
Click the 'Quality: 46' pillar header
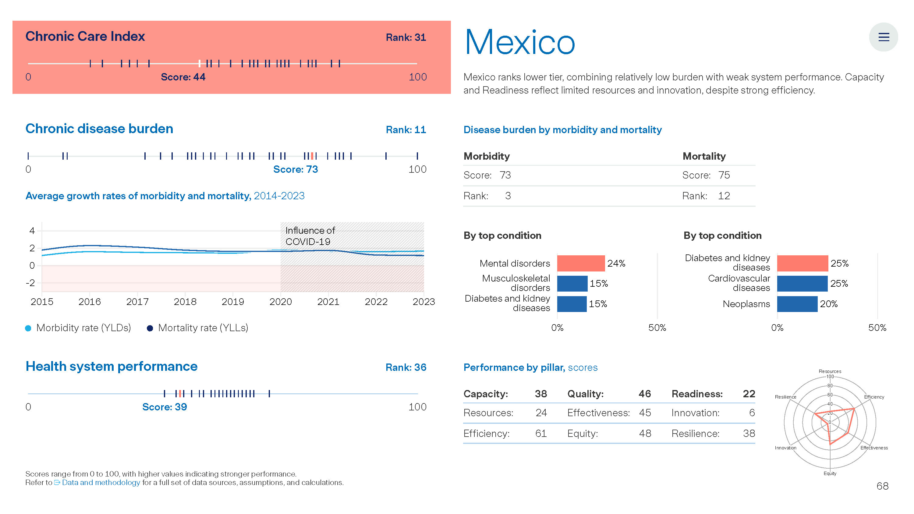(609, 394)
